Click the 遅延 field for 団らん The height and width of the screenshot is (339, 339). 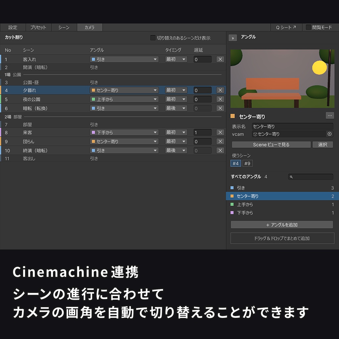(x=202, y=142)
